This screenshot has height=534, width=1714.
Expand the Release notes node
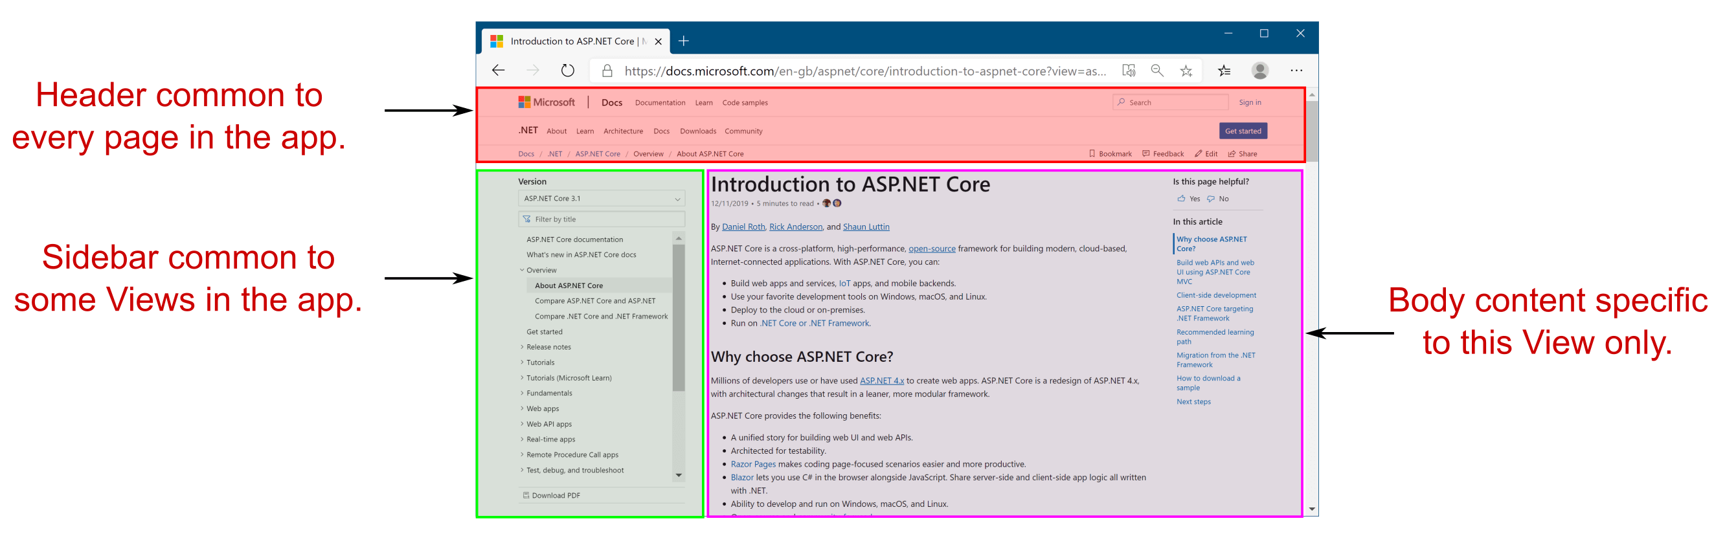coord(522,347)
